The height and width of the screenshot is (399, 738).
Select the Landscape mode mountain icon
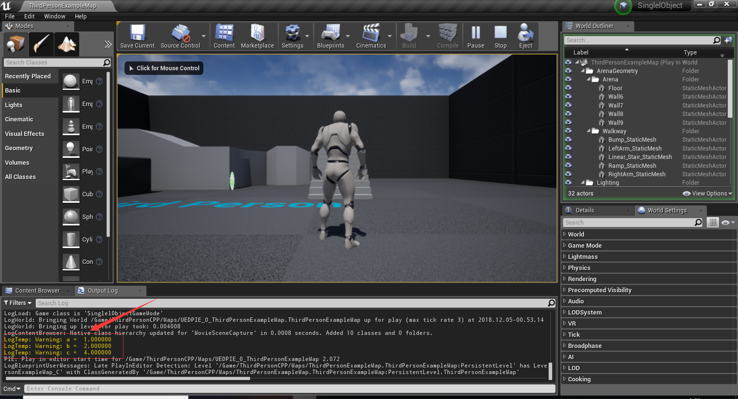click(x=66, y=44)
